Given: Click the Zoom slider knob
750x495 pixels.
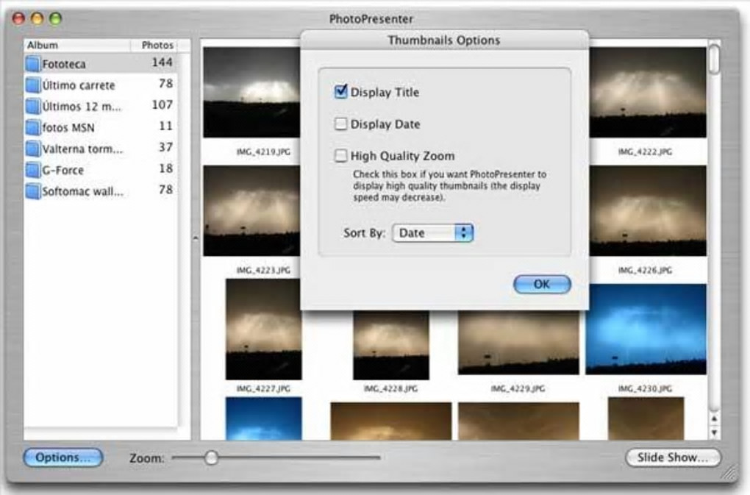Looking at the screenshot, I should (211, 457).
